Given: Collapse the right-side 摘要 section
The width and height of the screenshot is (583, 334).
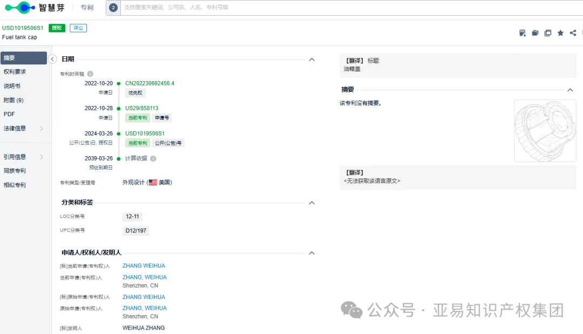Looking at the screenshot, I should point(570,90).
